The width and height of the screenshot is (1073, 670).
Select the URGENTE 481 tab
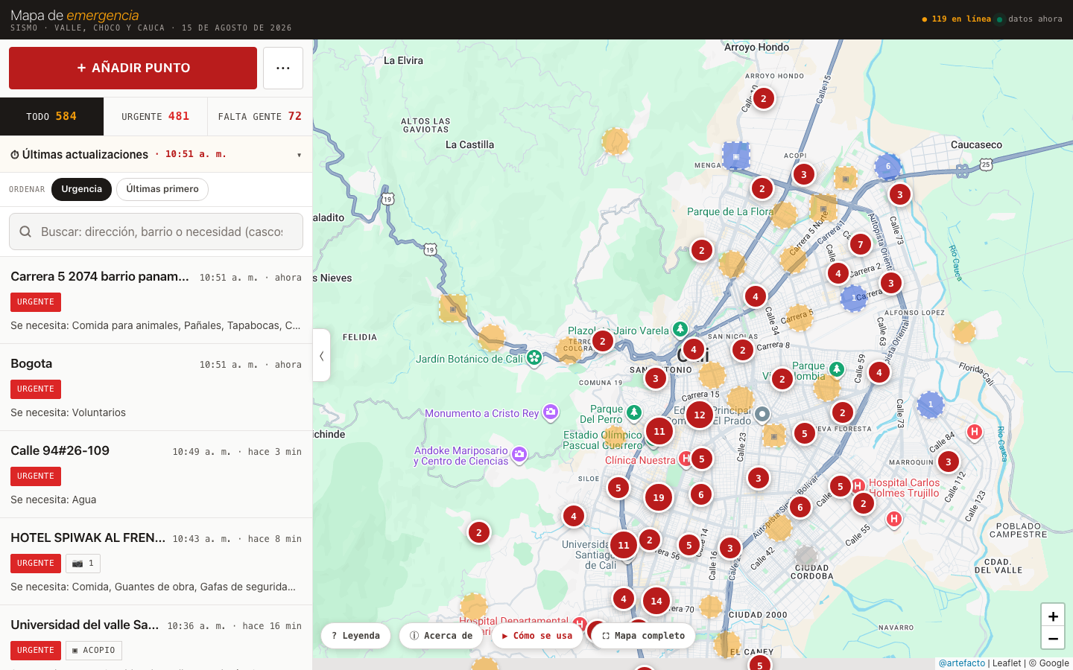(x=156, y=116)
